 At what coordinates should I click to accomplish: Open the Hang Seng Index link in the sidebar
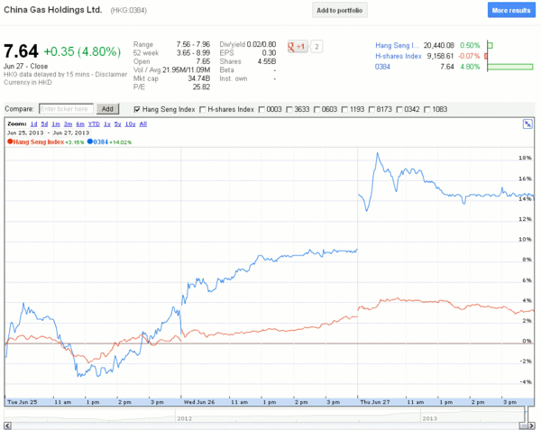397,45
